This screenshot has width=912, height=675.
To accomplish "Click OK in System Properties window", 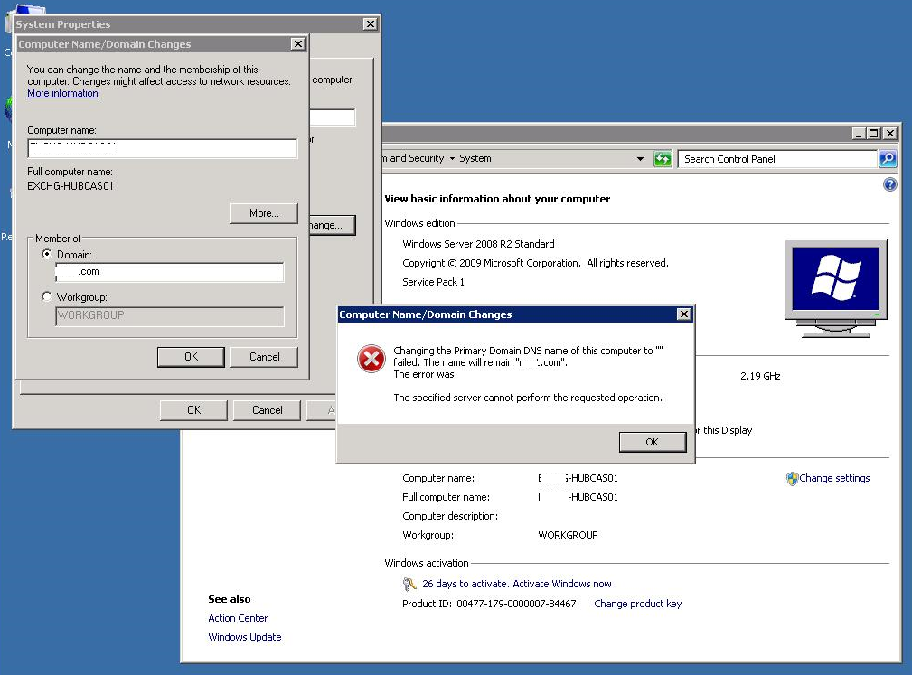I will (x=193, y=410).
